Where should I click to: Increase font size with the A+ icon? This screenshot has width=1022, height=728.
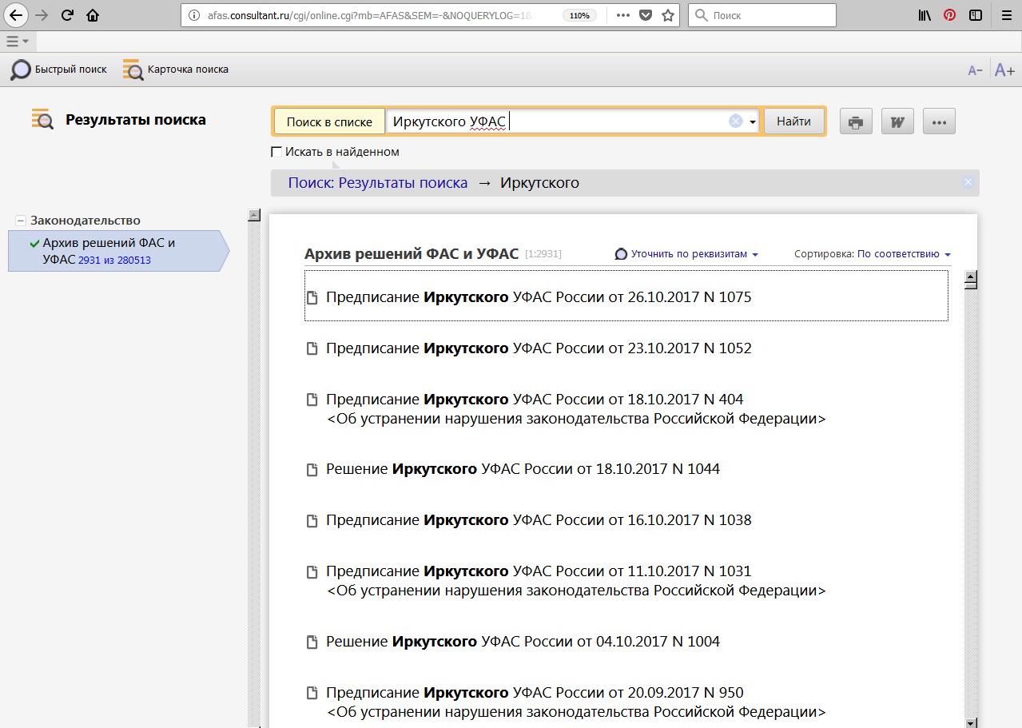(x=1004, y=70)
